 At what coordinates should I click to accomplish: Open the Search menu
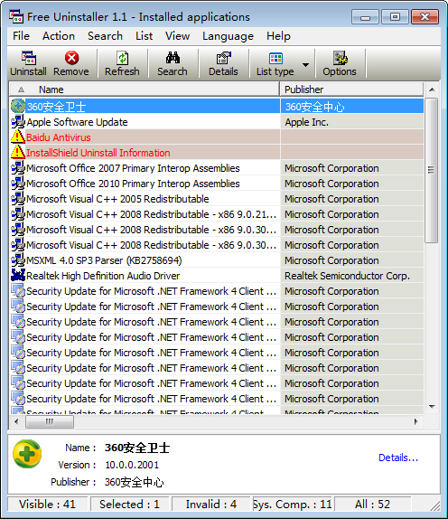105,36
